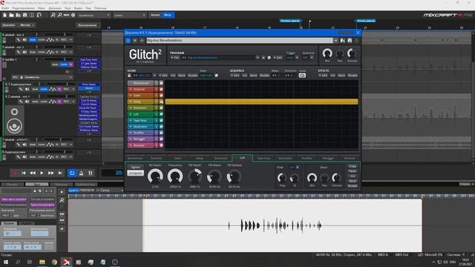Toggle the blue loop mode button in transport
475x267 pixels.
[x=72, y=173]
